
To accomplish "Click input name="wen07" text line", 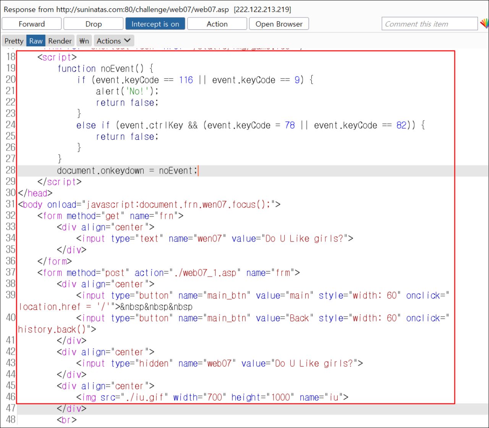I will pyautogui.click(x=215, y=239).
